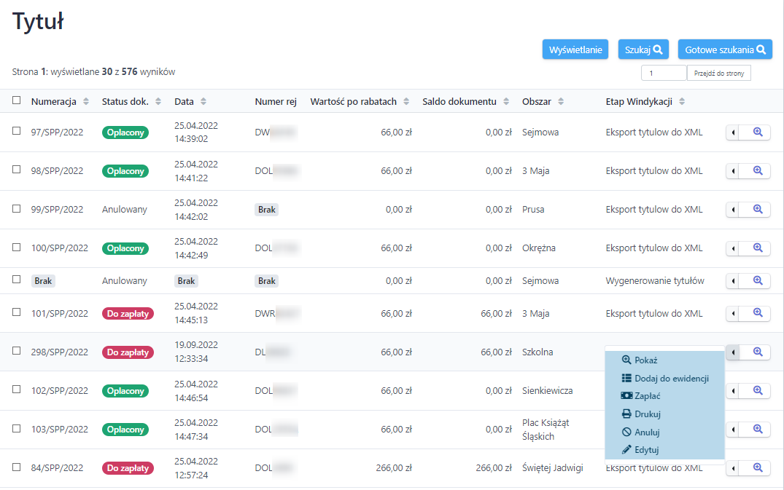
Task: Tick checkbox for 101/SPP/2022
Action: [17, 312]
